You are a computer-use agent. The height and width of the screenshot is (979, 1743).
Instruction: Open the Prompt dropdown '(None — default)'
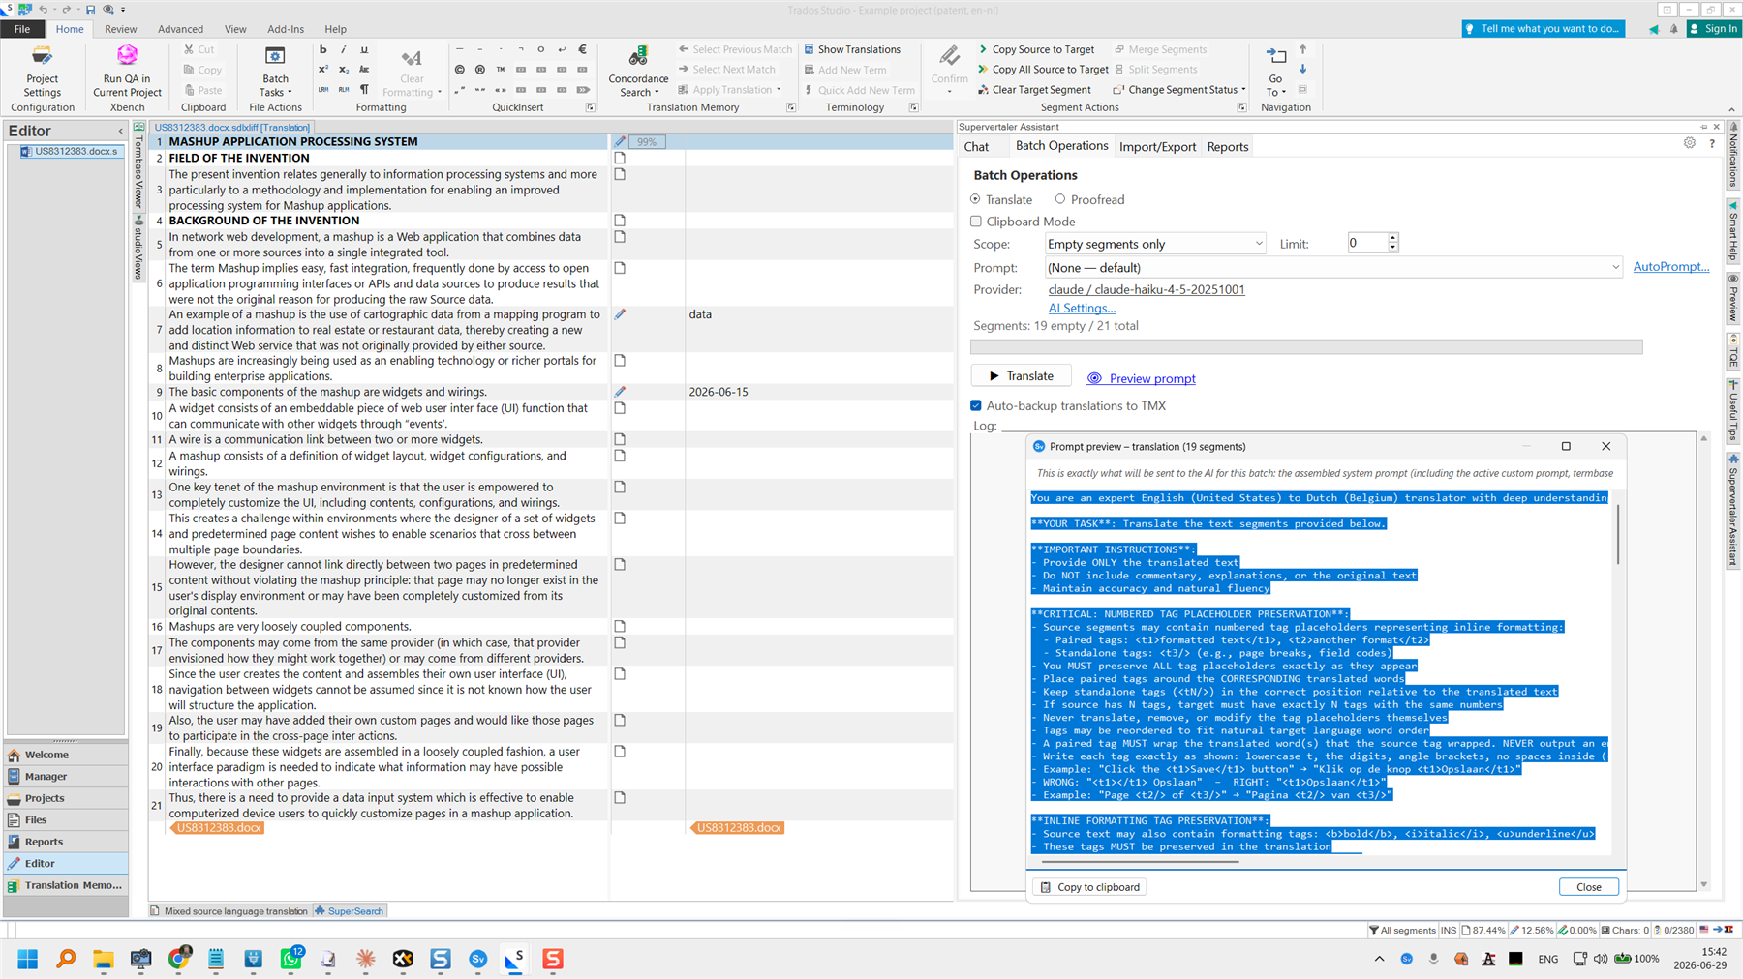point(1333,268)
